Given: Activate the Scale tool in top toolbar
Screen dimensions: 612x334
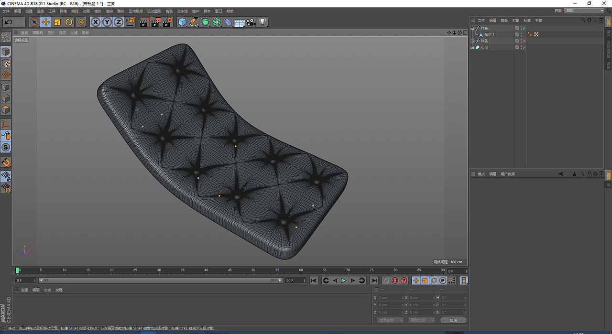Looking at the screenshot, I should tap(57, 22).
